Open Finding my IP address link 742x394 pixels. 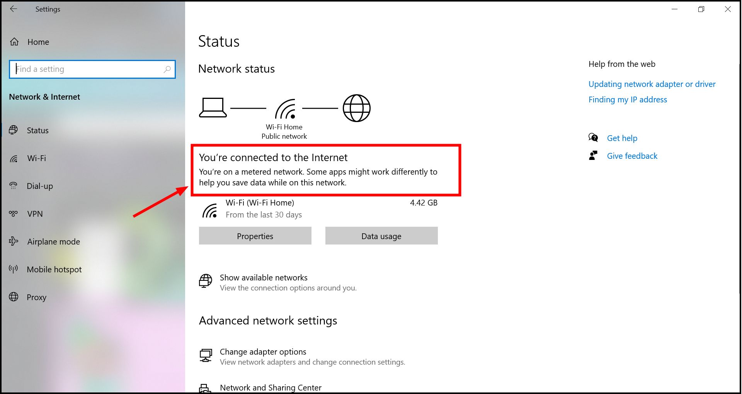pyautogui.click(x=628, y=99)
